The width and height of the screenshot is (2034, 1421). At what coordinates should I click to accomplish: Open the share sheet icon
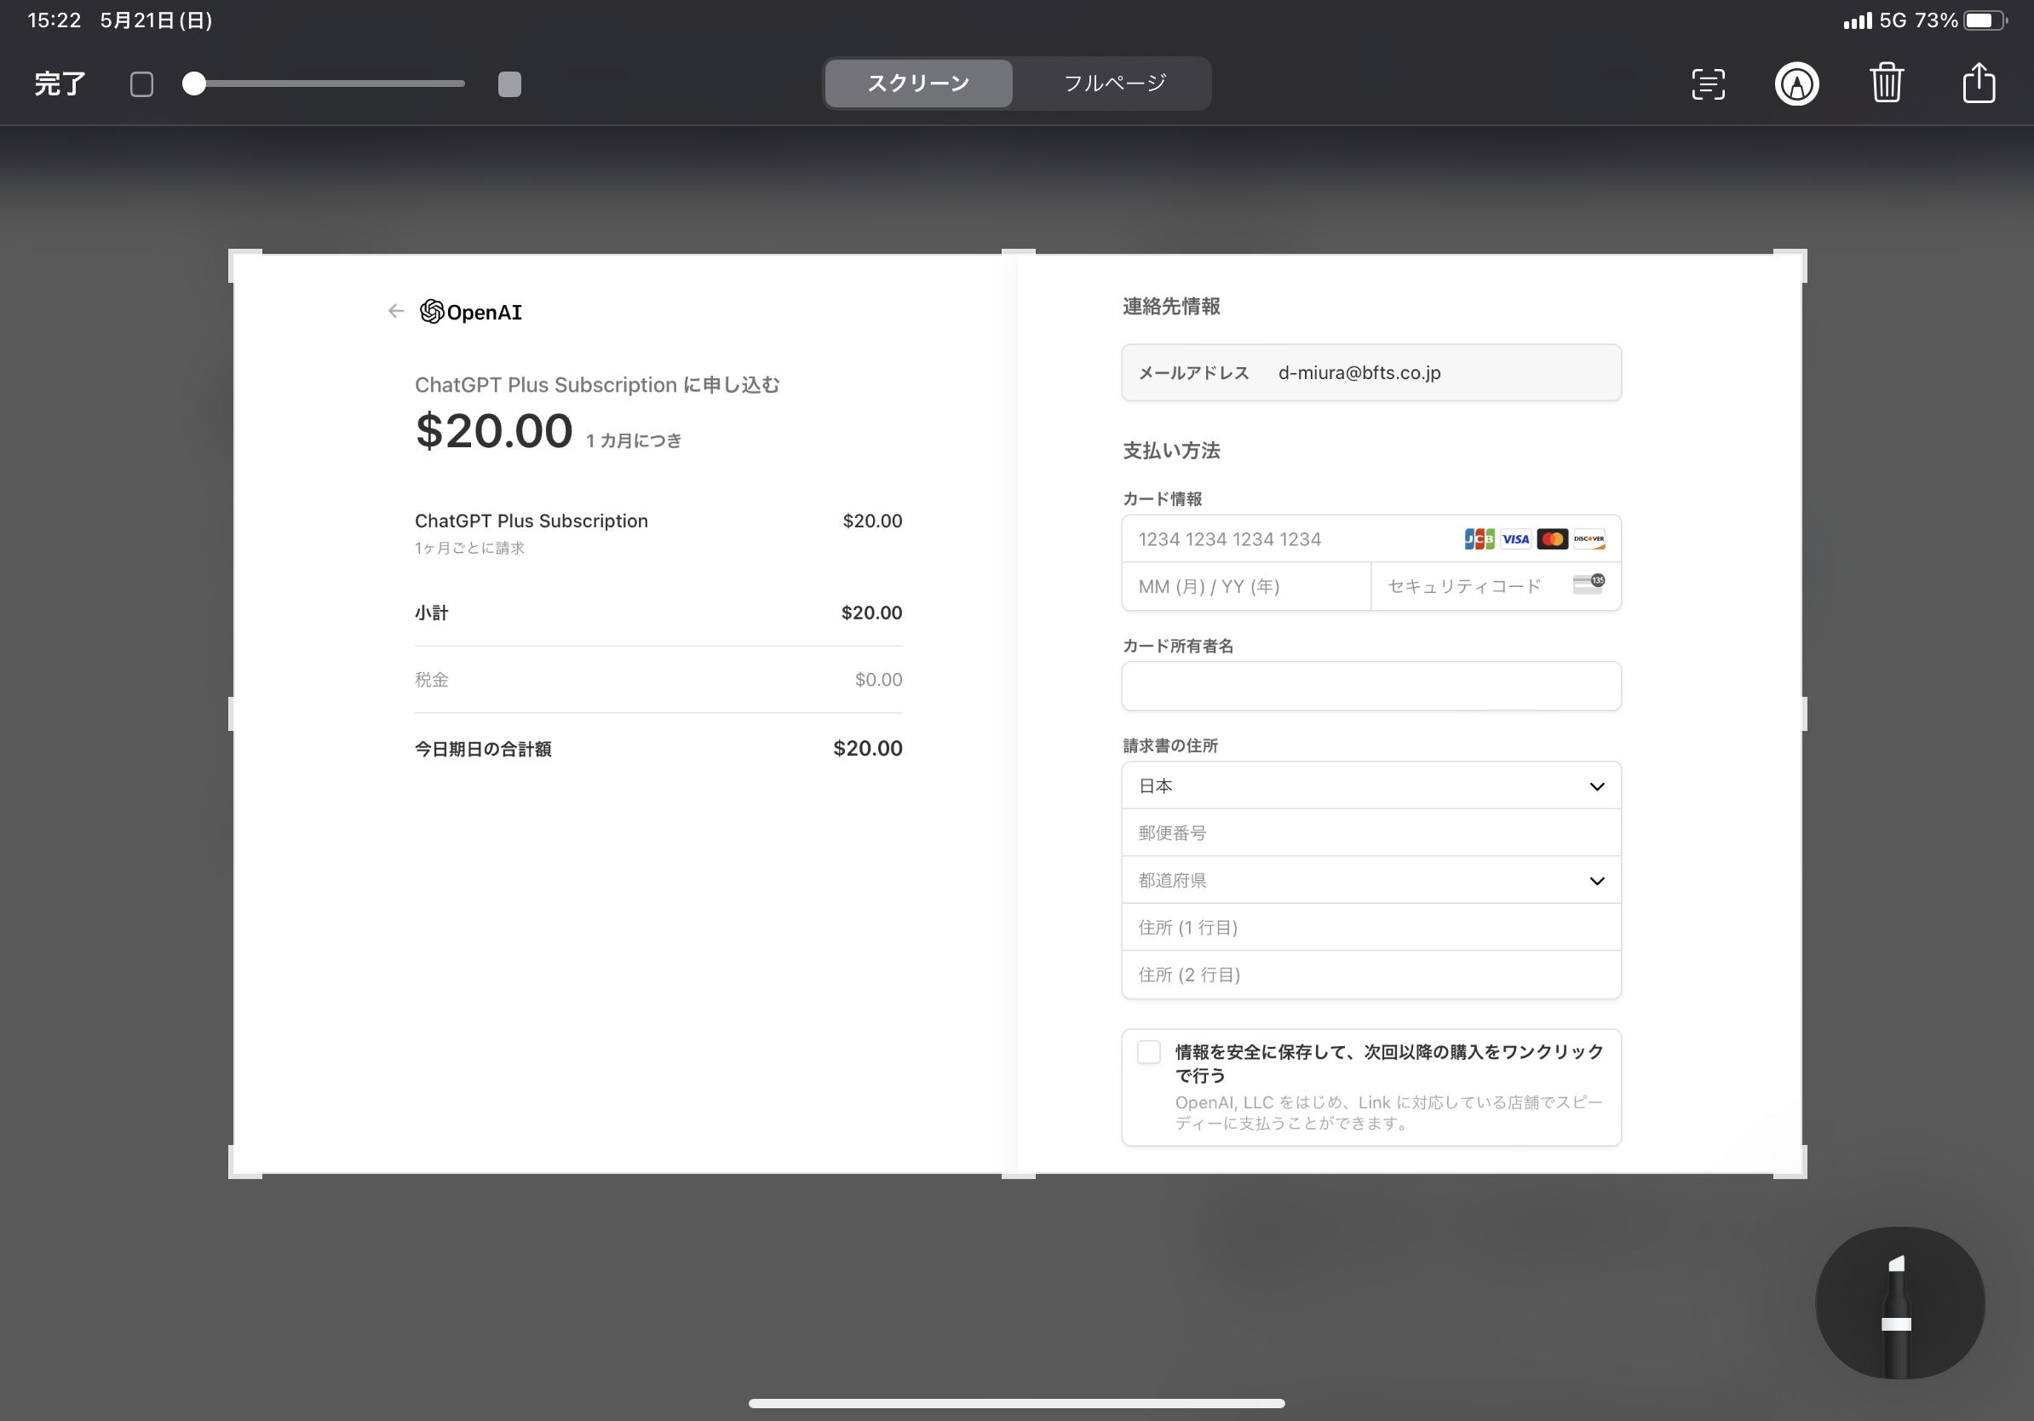(1979, 83)
